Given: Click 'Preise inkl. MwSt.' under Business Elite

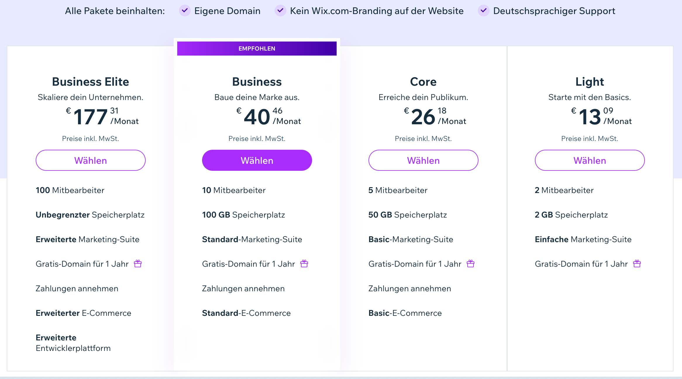Looking at the screenshot, I should click(x=91, y=139).
